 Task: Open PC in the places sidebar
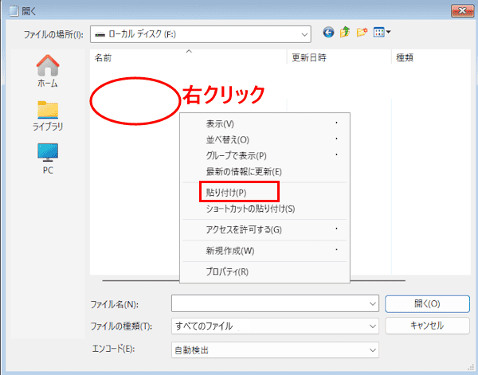pyautogui.click(x=48, y=158)
